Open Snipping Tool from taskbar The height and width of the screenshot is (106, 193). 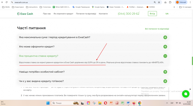click(94, 103)
